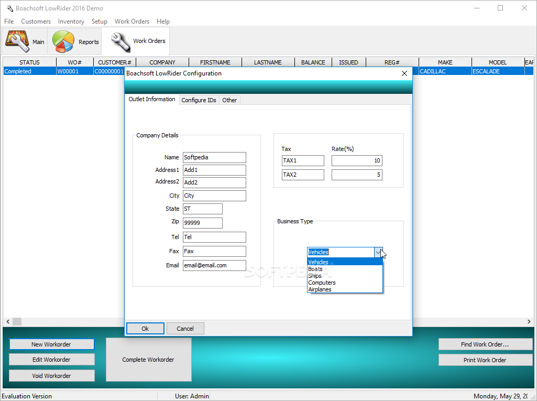This screenshot has height=401, width=537.
Task: Click the Evaluation Version status text
Action: (x=27, y=396)
